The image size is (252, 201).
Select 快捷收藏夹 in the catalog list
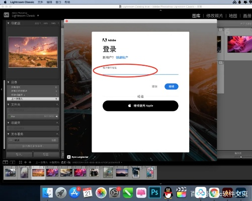[x=33, y=95]
